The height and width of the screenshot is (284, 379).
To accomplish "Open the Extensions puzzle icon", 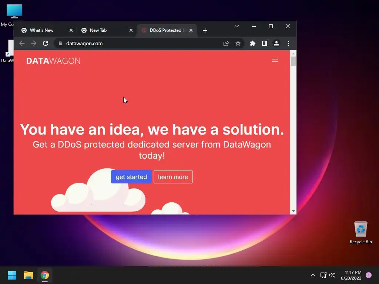I will pyautogui.click(x=252, y=44).
